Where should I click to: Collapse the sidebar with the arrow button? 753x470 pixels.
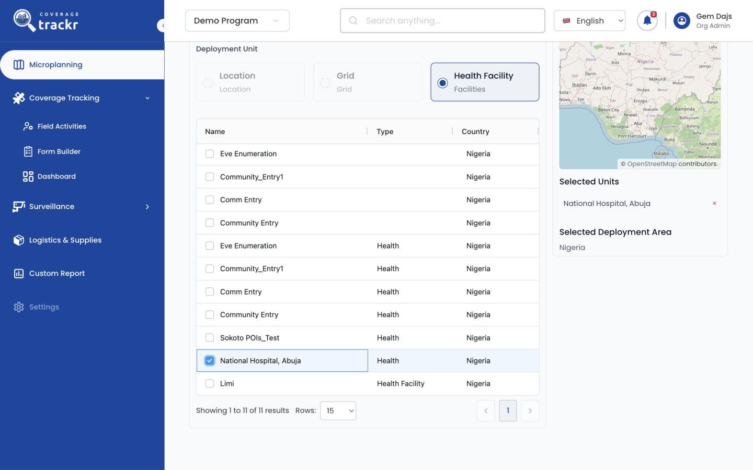[x=162, y=25]
